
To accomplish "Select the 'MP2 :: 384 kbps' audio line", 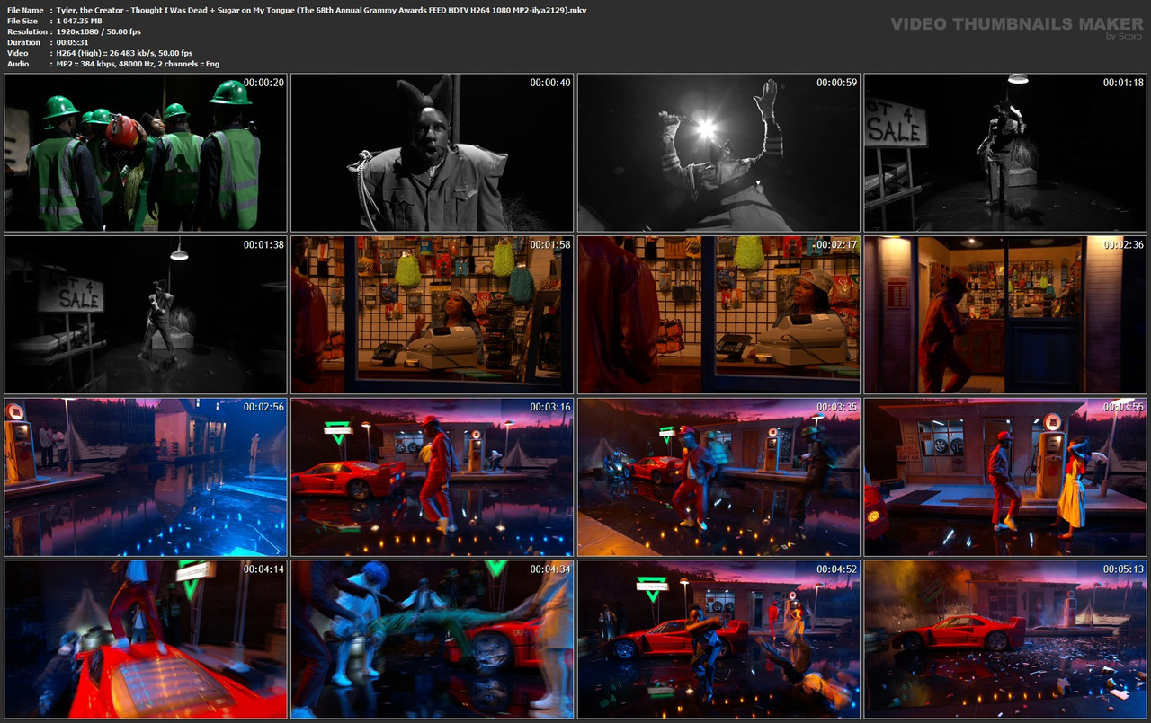I will pos(138,64).
